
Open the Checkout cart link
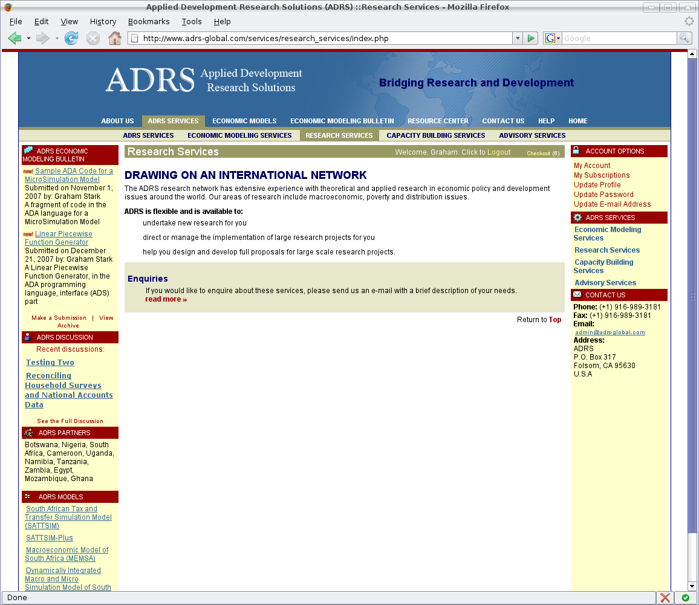point(538,154)
